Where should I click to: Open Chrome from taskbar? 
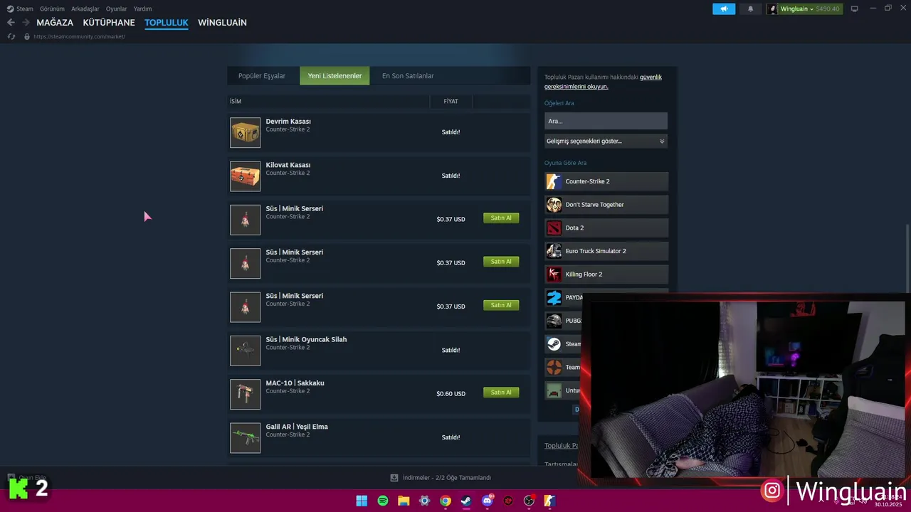pyautogui.click(x=446, y=501)
